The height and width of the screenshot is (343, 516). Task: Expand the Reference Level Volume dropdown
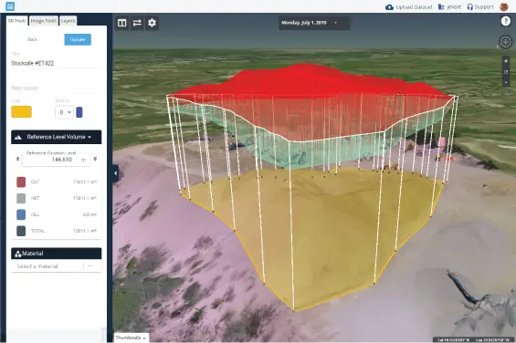[x=57, y=137]
